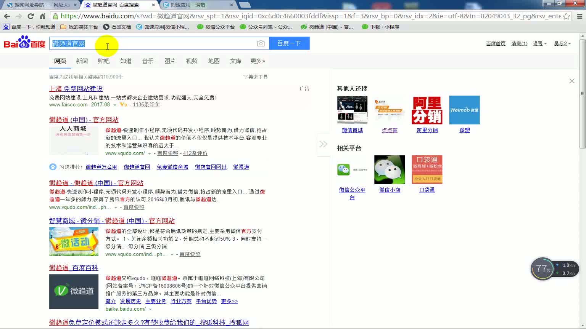586x329 pixels.
Task: Bookmark this page with the star icon
Action: click(566, 16)
